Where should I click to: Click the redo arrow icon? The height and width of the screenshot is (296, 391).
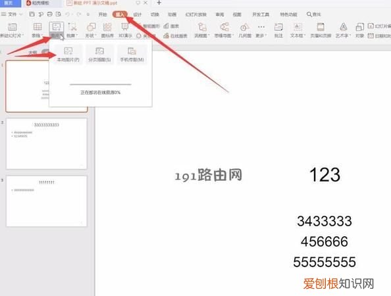pos(79,14)
